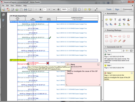Viewport: 135px width, 102px height.
Task: Go to the next page with down arrow
Action: point(40,9)
